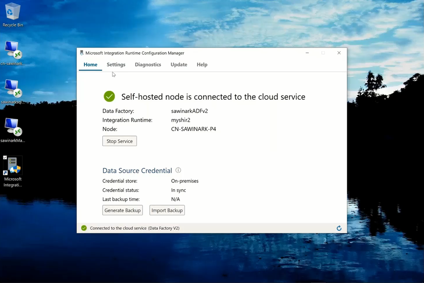The image size is (424, 283).
Task: Click the green status bar checkmark icon
Action: (x=84, y=228)
